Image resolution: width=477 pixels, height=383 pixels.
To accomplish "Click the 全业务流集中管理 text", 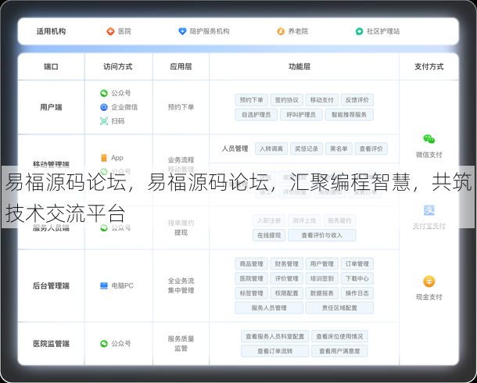I will (181, 286).
